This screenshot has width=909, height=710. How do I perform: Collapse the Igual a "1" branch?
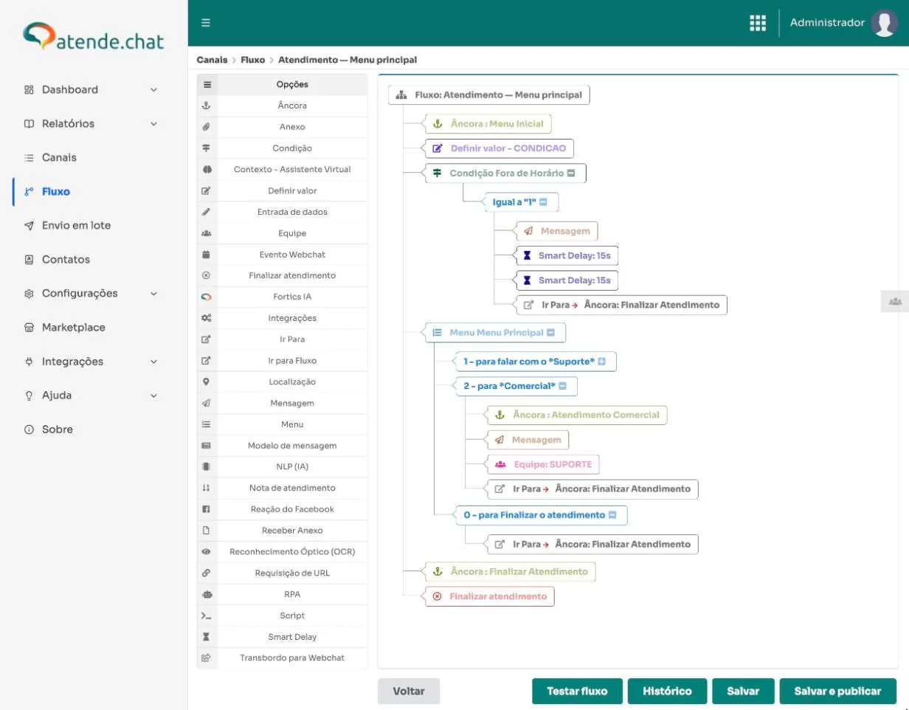[x=543, y=201]
